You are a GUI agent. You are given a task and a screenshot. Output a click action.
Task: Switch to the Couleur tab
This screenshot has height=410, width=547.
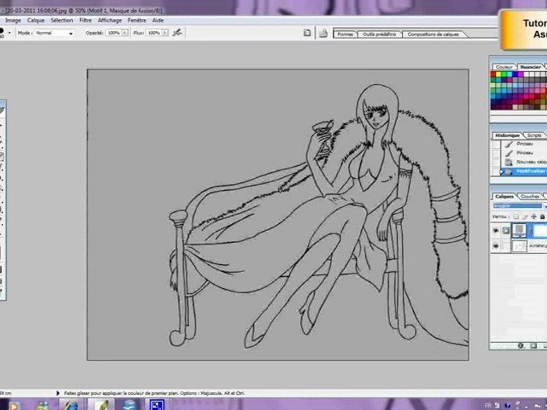(x=504, y=67)
